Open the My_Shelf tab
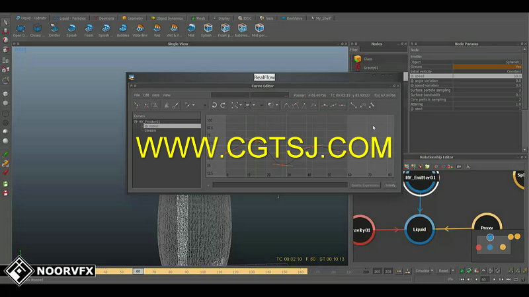 pyautogui.click(x=321, y=18)
